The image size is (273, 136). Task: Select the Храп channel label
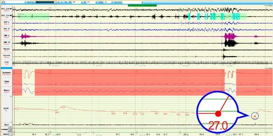pos(6,125)
